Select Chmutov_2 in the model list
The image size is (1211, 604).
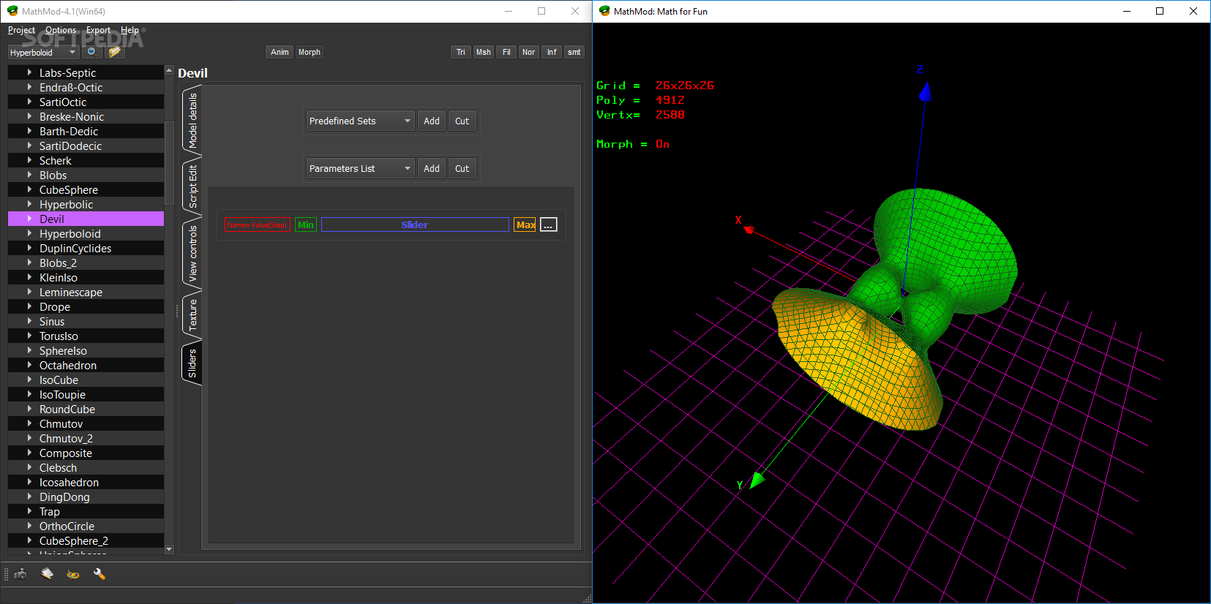click(x=66, y=438)
